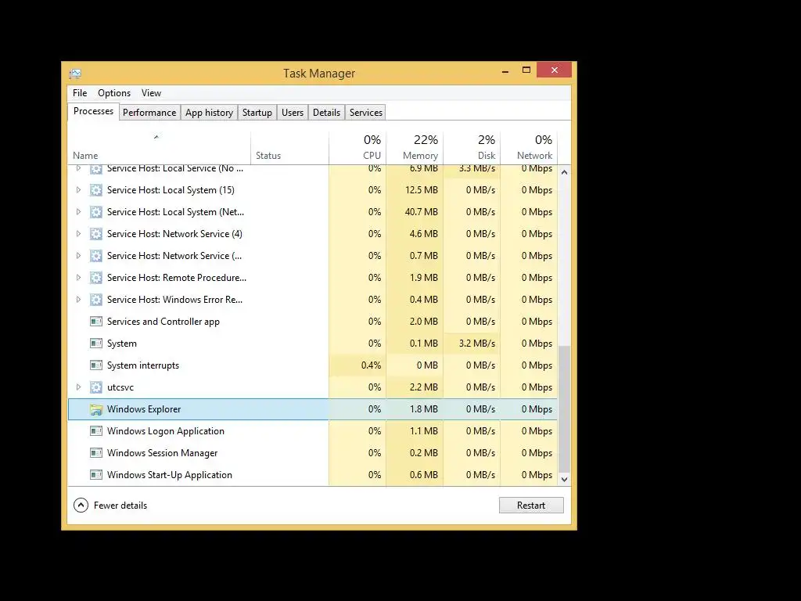Click the utcsvc gear icon
Screen dimensions: 801x601
[96, 387]
